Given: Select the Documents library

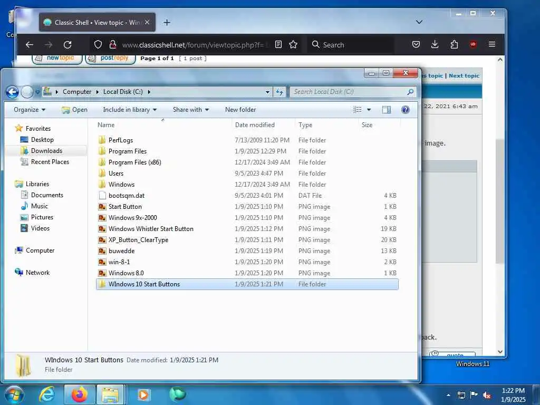Looking at the screenshot, I should coord(47,195).
